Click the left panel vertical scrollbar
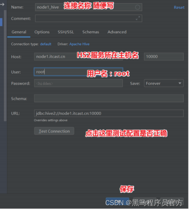The height and width of the screenshot is (210, 189). 5,66
